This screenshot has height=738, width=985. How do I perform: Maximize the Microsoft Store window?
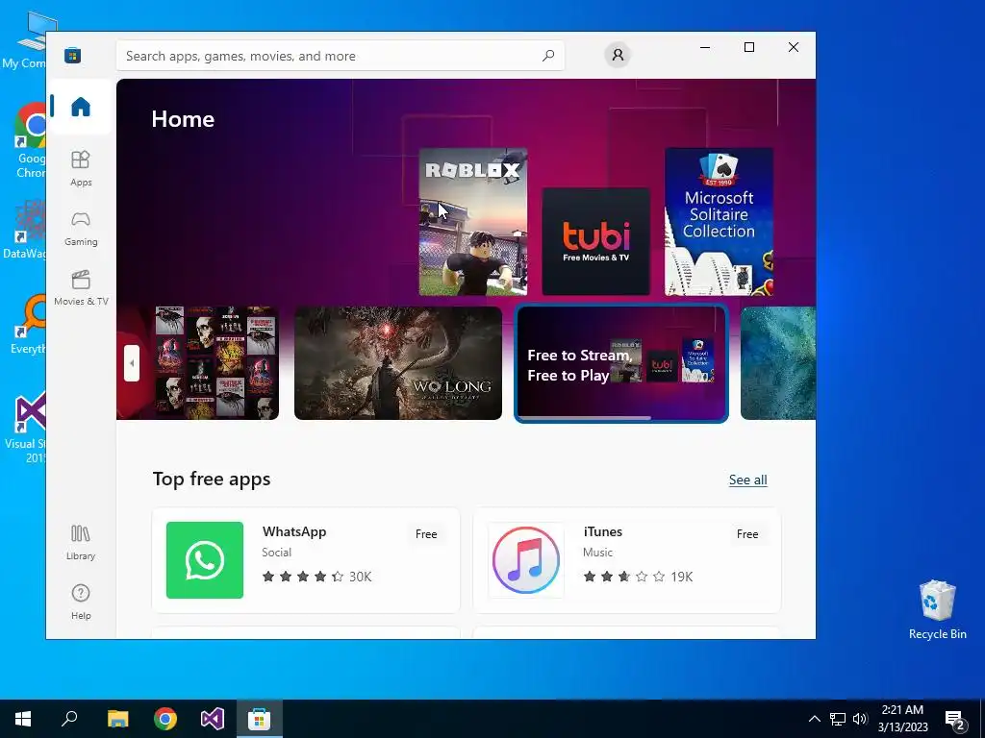click(x=748, y=47)
